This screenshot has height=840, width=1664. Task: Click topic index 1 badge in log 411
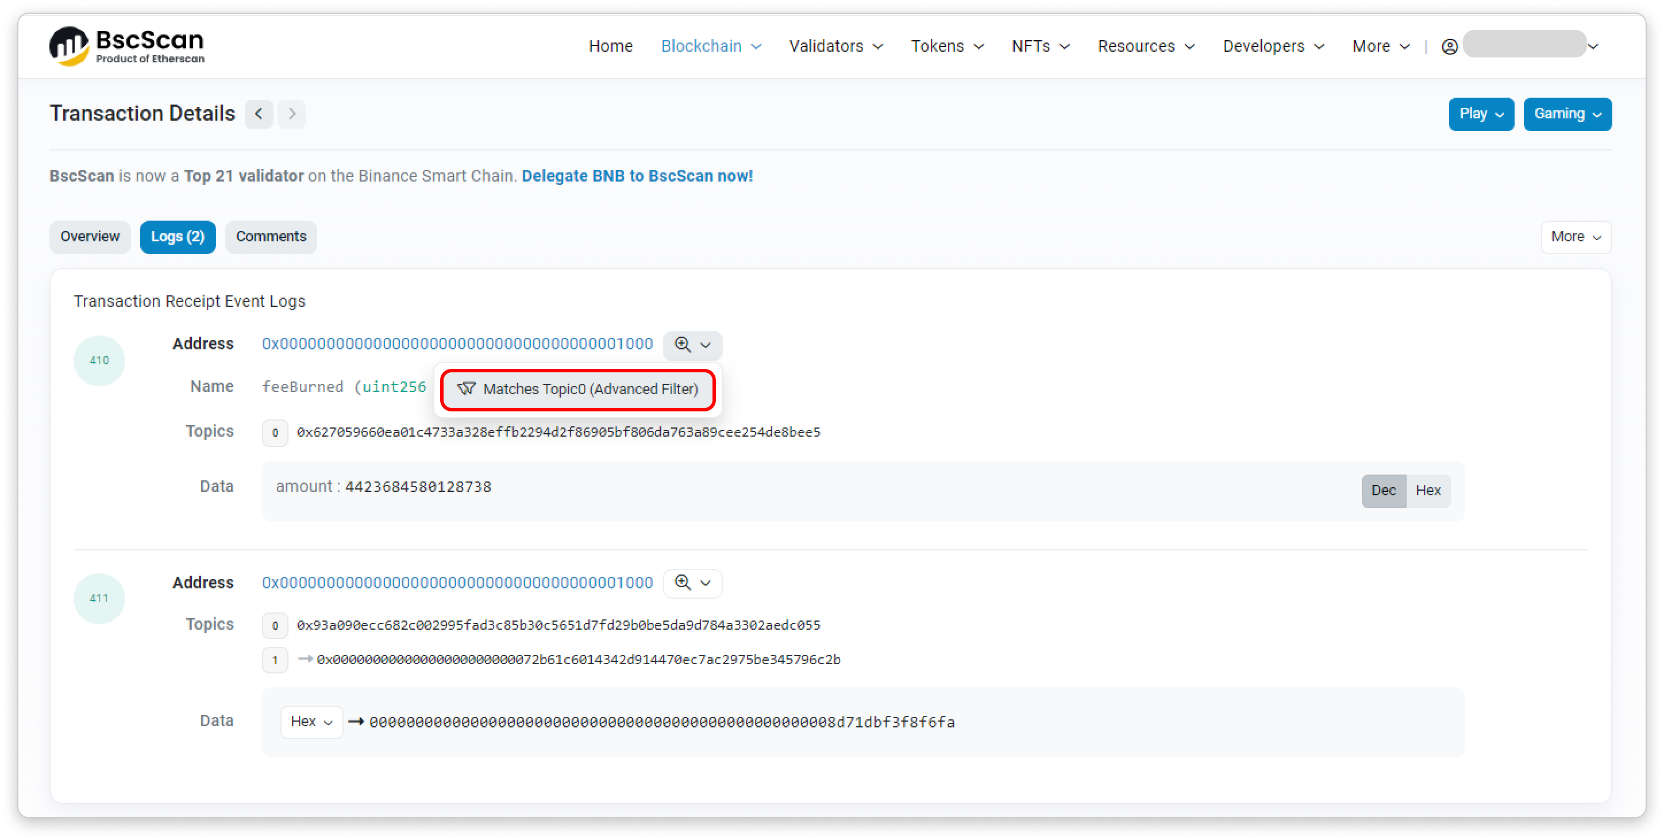(x=275, y=660)
